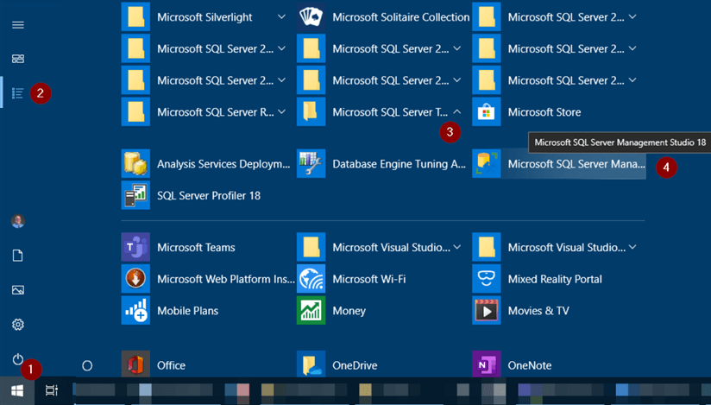711x405 pixels.
Task: Click the Windows Start button
Action: (x=17, y=391)
